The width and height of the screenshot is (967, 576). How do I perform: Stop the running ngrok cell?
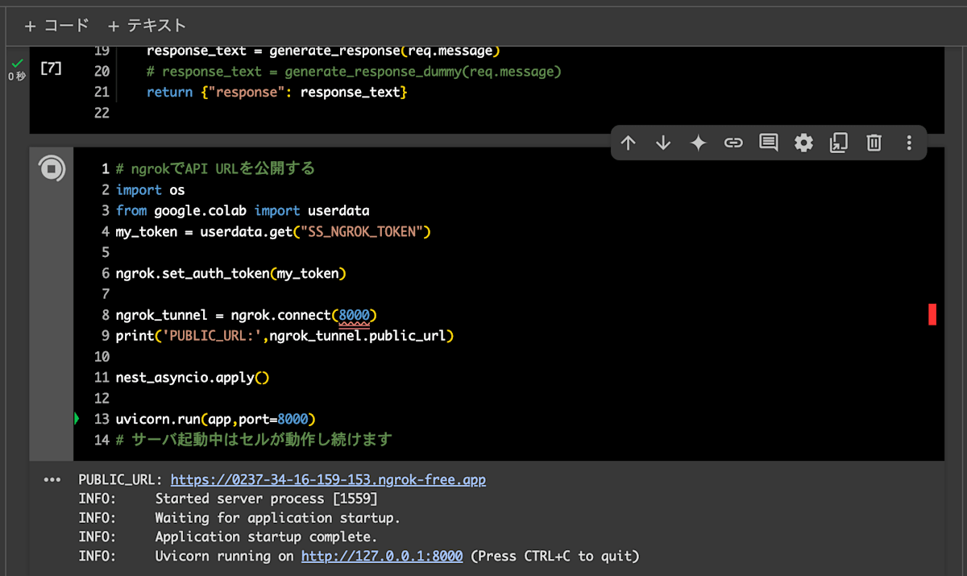click(52, 169)
